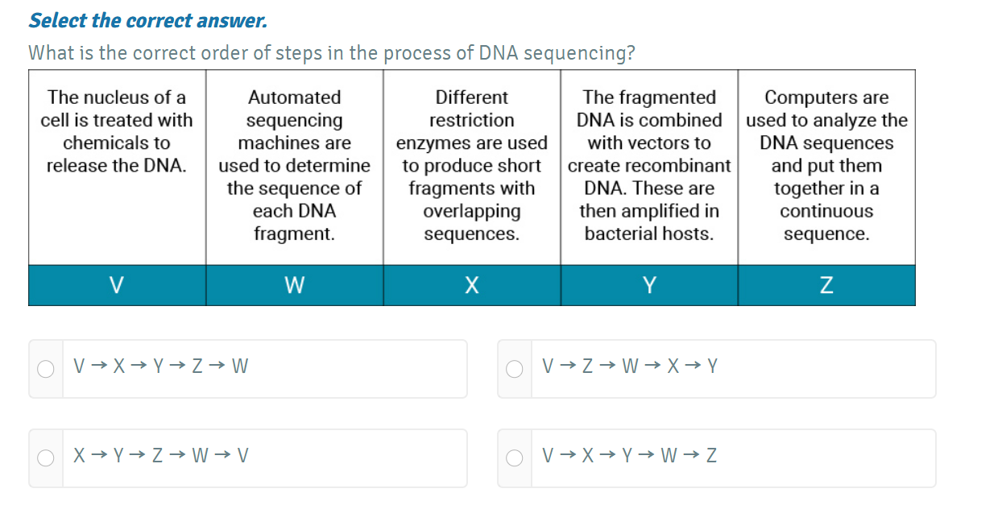Image resolution: width=1002 pixels, height=530 pixels.
Task: Click the teal header cell labeled V
Action: (116, 284)
